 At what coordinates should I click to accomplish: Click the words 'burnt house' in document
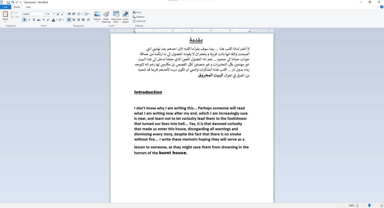[172, 153]
